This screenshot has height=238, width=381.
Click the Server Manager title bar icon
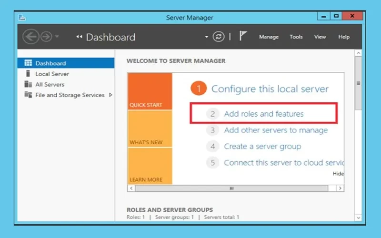(22, 18)
